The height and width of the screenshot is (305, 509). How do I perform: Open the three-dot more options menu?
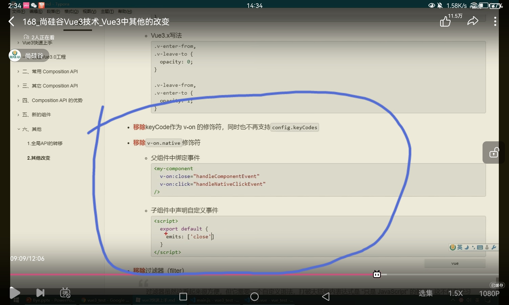click(495, 22)
